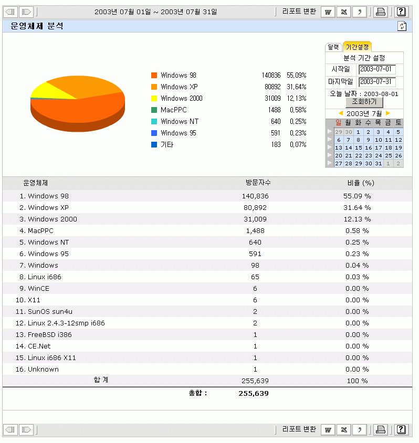
Task: Click row '12. Linux 2.4.3-12smp i686'
Action: tap(207, 323)
